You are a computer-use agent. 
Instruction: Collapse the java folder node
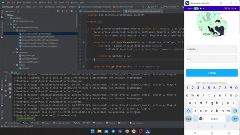[x=8, y=24]
